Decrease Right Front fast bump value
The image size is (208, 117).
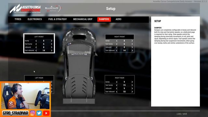click(117, 44)
